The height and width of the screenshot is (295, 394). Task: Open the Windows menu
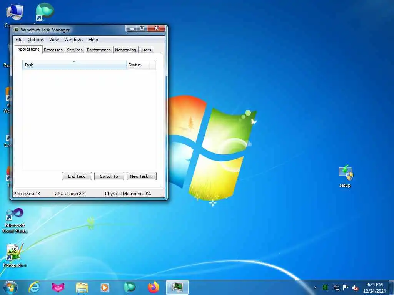point(73,40)
